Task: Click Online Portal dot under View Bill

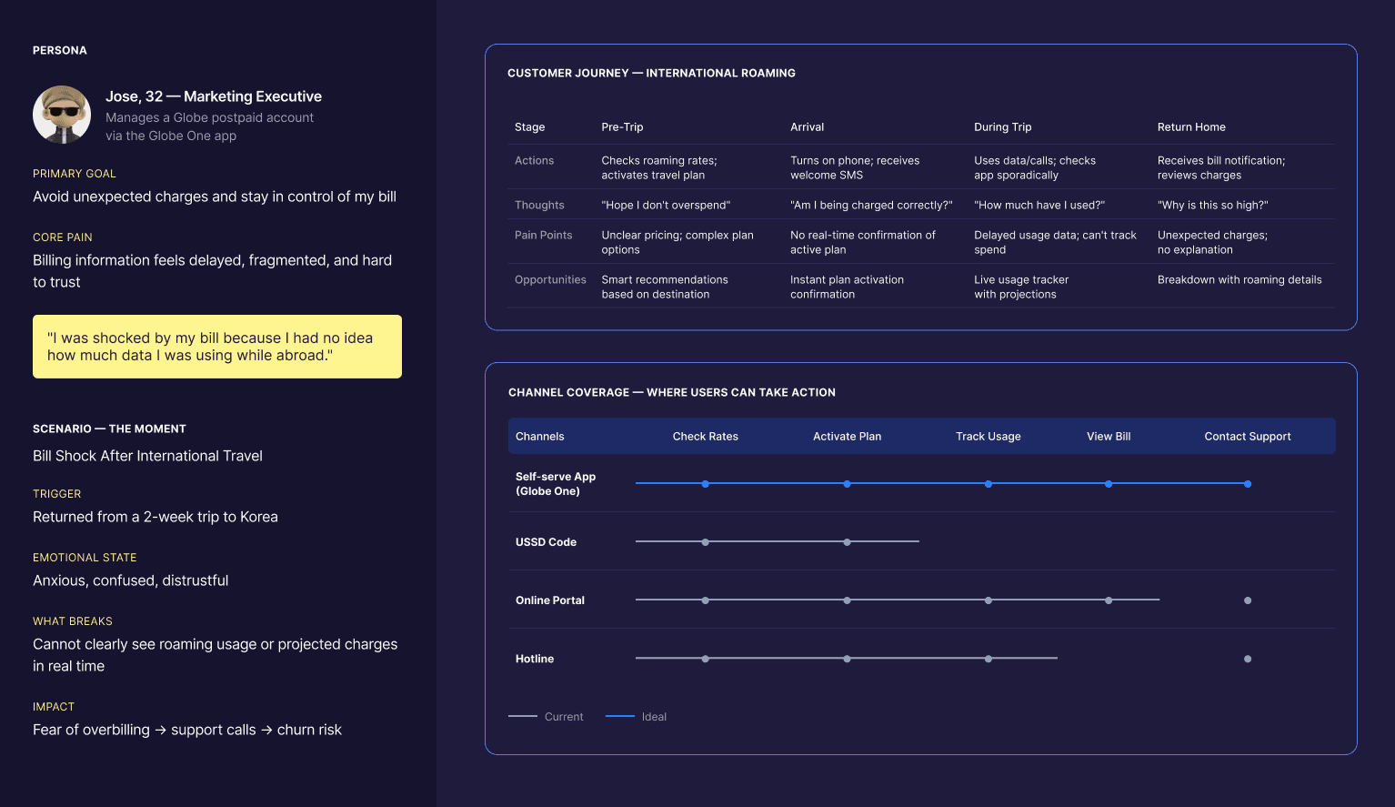Action: click(1109, 600)
